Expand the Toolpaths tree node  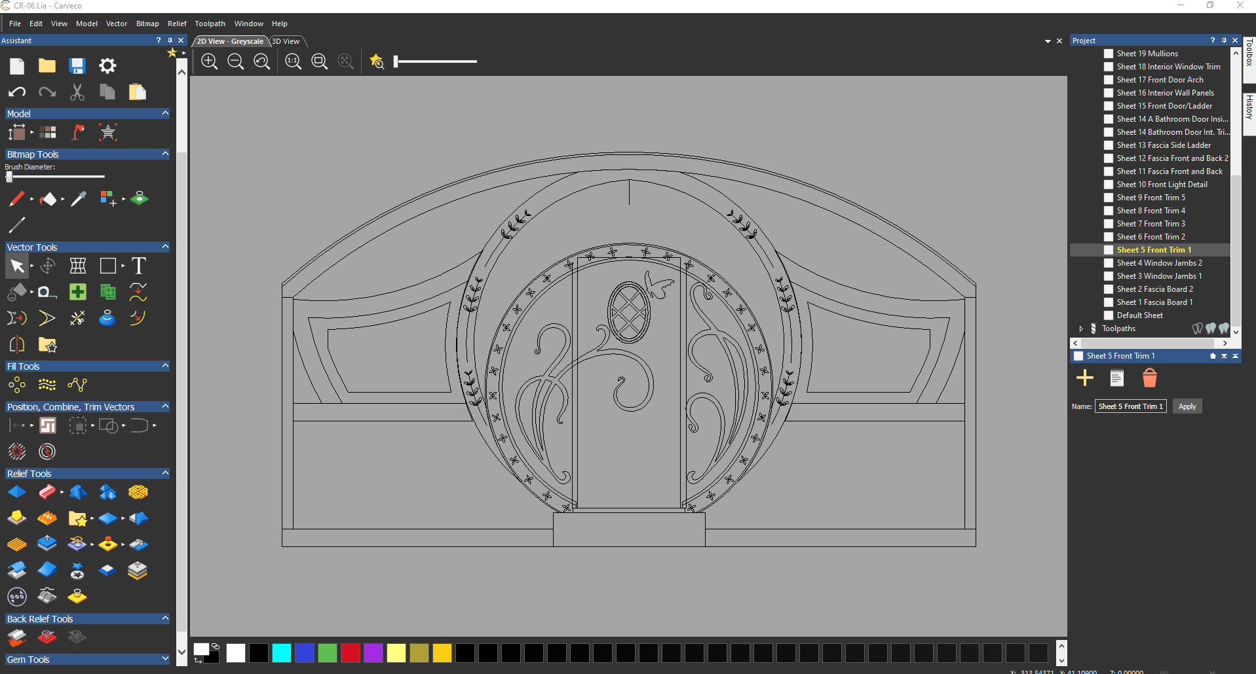pyautogui.click(x=1081, y=328)
